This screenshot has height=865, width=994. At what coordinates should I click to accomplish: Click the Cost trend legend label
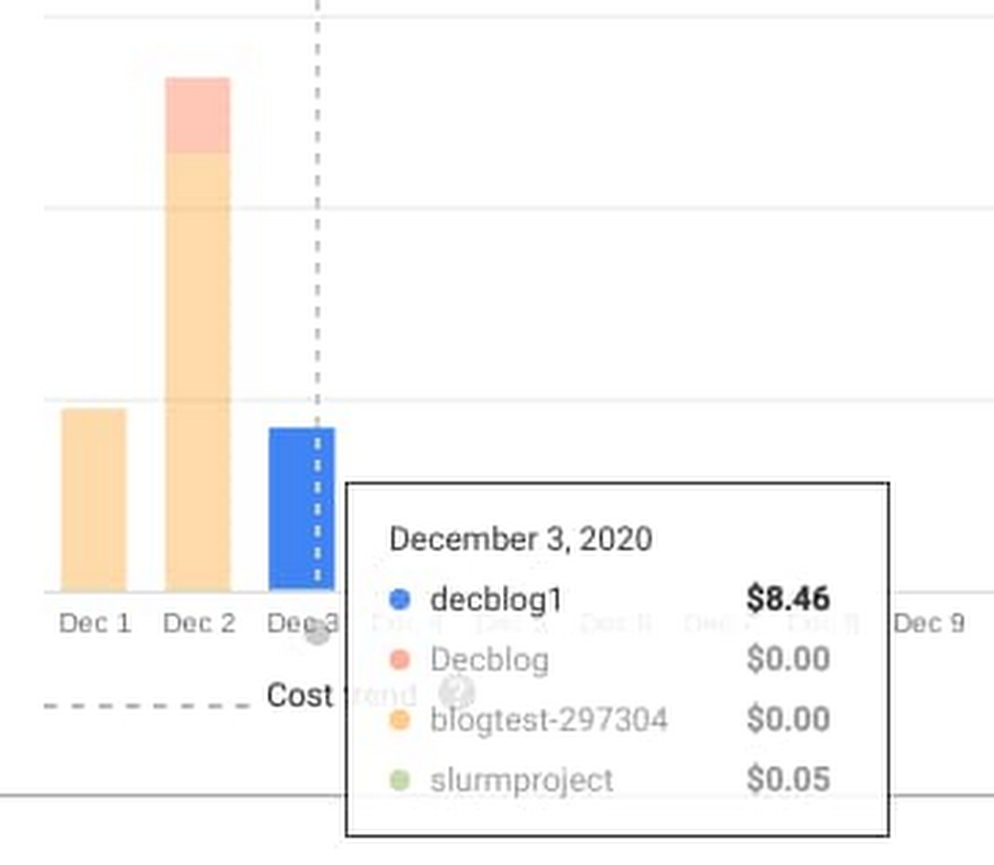click(x=341, y=695)
